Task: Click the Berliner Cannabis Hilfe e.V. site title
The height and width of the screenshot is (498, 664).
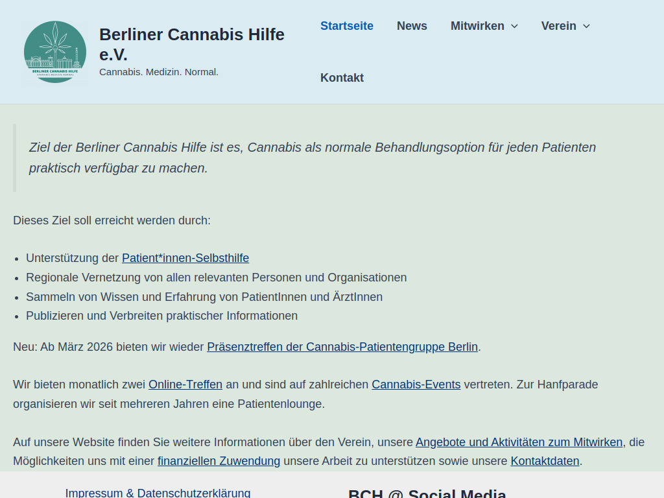Action: (x=191, y=44)
